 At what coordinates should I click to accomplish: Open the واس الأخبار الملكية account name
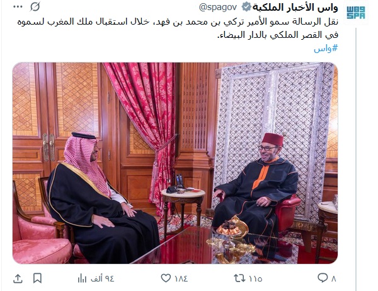coord(295,8)
